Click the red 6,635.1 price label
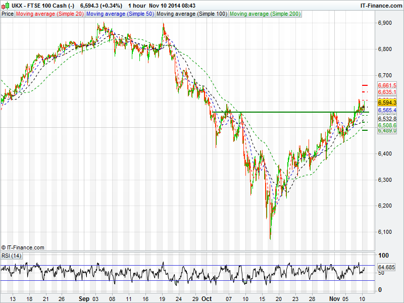The image size is (404, 303). click(x=387, y=92)
